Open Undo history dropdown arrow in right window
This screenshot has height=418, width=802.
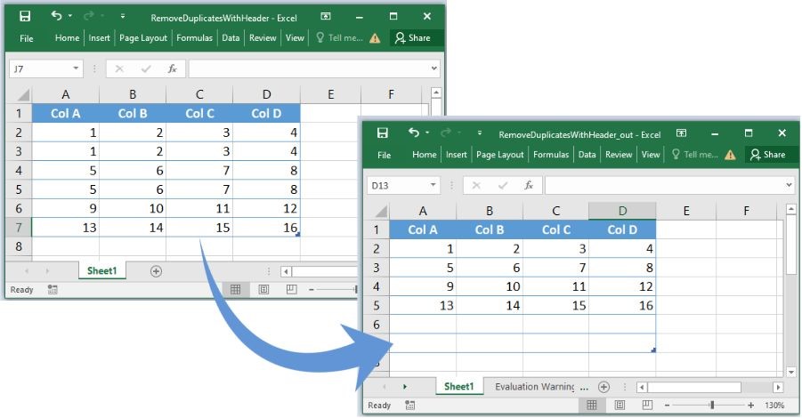(x=427, y=133)
